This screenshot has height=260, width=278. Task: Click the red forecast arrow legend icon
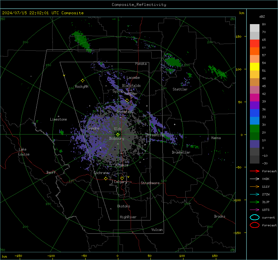(x=255, y=171)
